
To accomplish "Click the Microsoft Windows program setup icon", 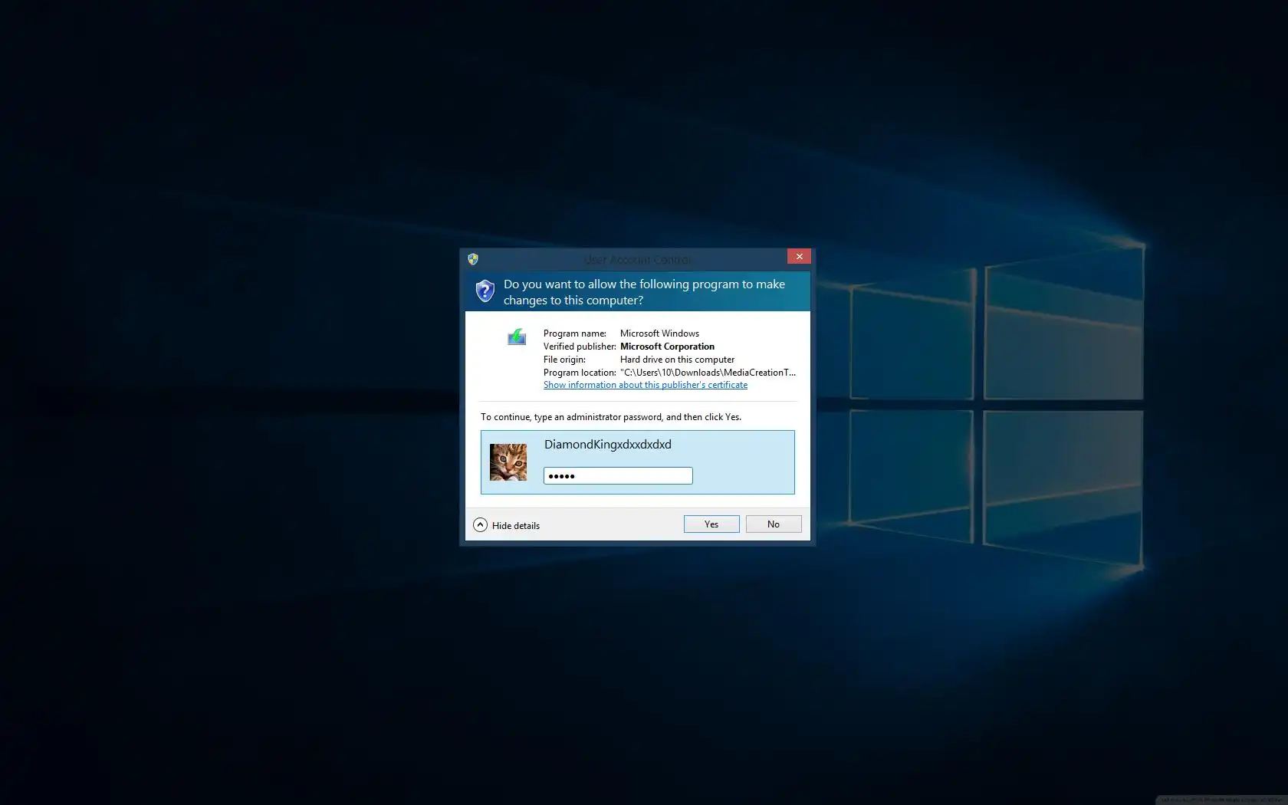I will click(517, 337).
